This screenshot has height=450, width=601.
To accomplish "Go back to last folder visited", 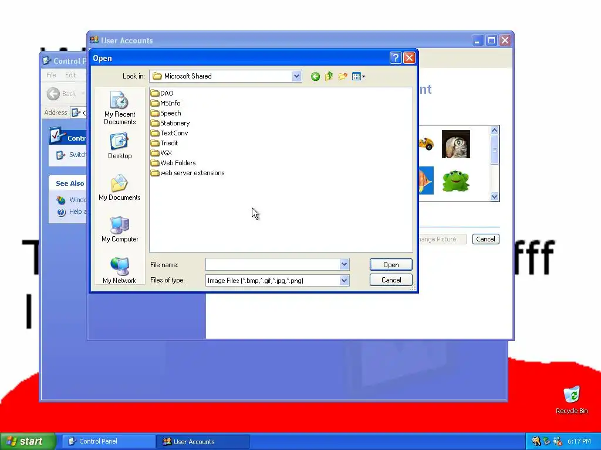I will coord(315,77).
